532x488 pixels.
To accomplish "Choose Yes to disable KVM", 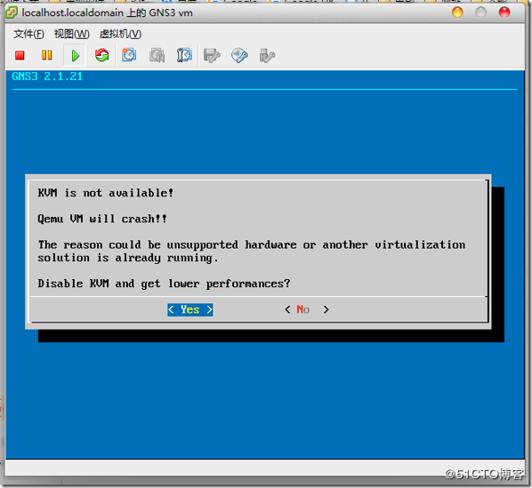I will coord(190,309).
